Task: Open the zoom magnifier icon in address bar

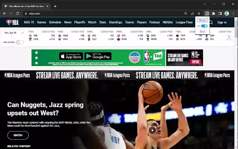Action: pyautogui.click(x=186, y=13)
